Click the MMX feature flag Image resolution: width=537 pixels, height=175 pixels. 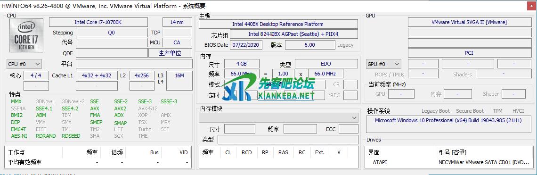[x=16, y=101]
